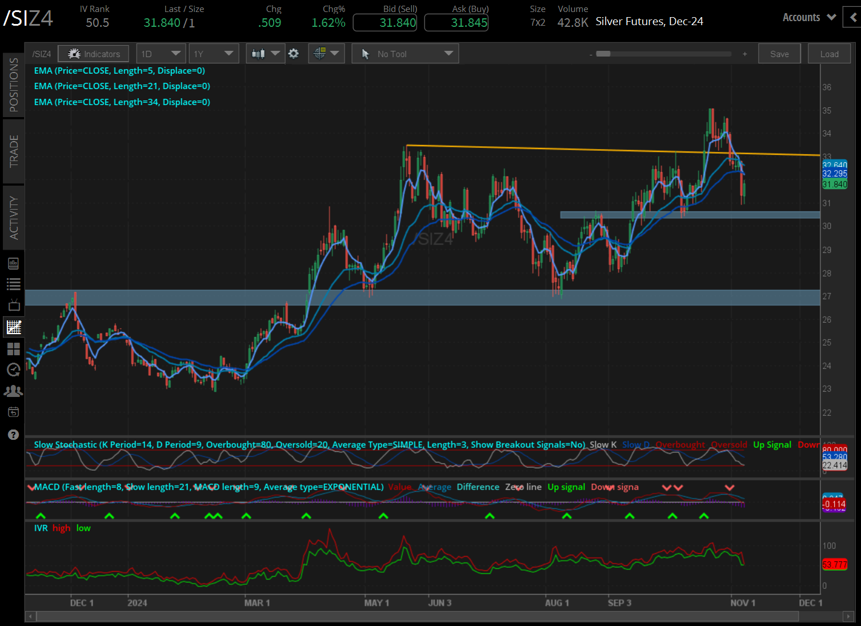Image resolution: width=861 pixels, height=626 pixels.
Task: Click the Indicators button
Action: click(x=94, y=54)
